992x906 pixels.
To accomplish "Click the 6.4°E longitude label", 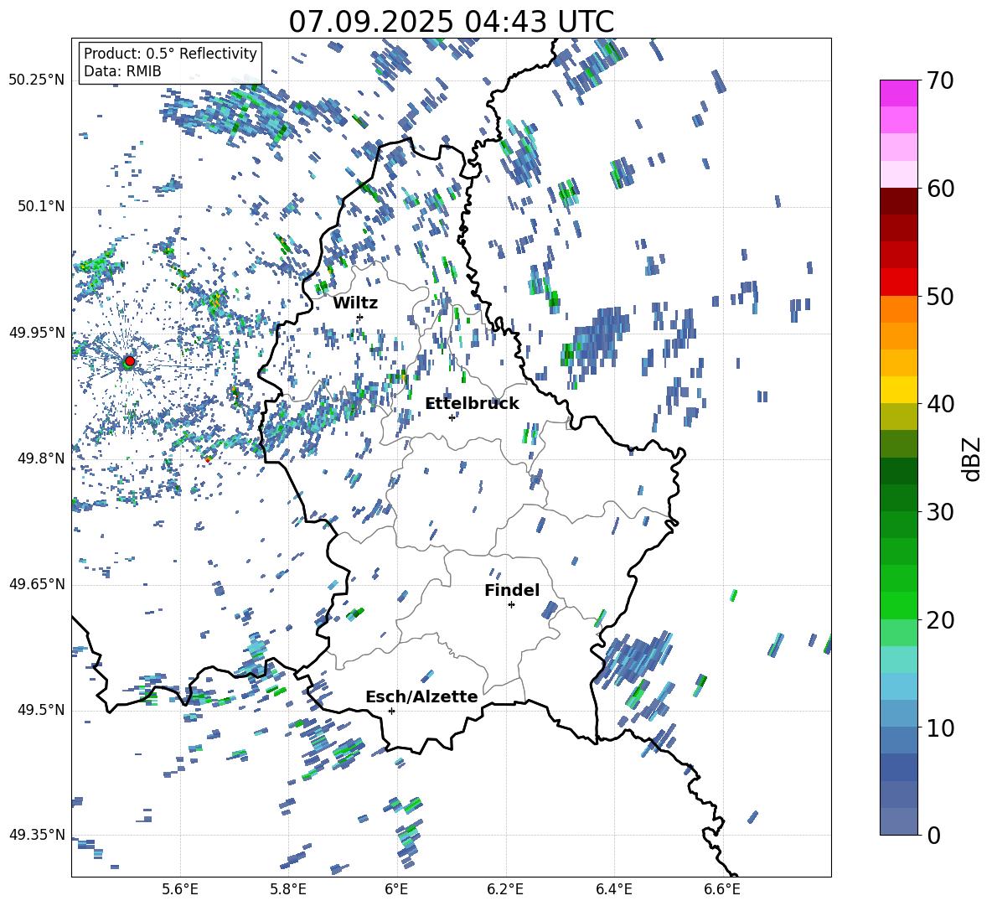I will coord(614,889).
